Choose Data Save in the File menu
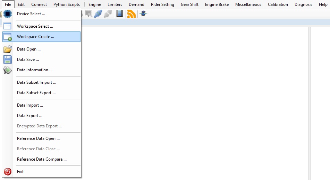Image resolution: width=330 pixels, height=180 pixels. [x=41, y=60]
